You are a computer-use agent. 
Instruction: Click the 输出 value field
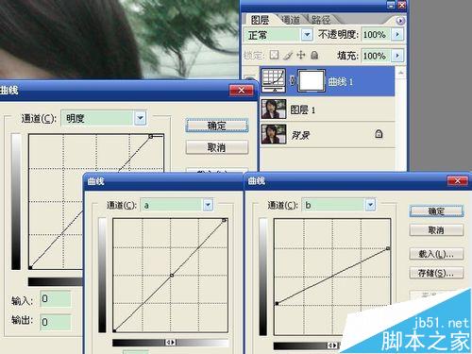pos(56,322)
